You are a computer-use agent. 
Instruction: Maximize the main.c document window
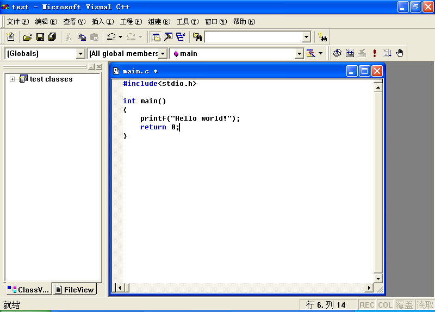click(x=364, y=71)
